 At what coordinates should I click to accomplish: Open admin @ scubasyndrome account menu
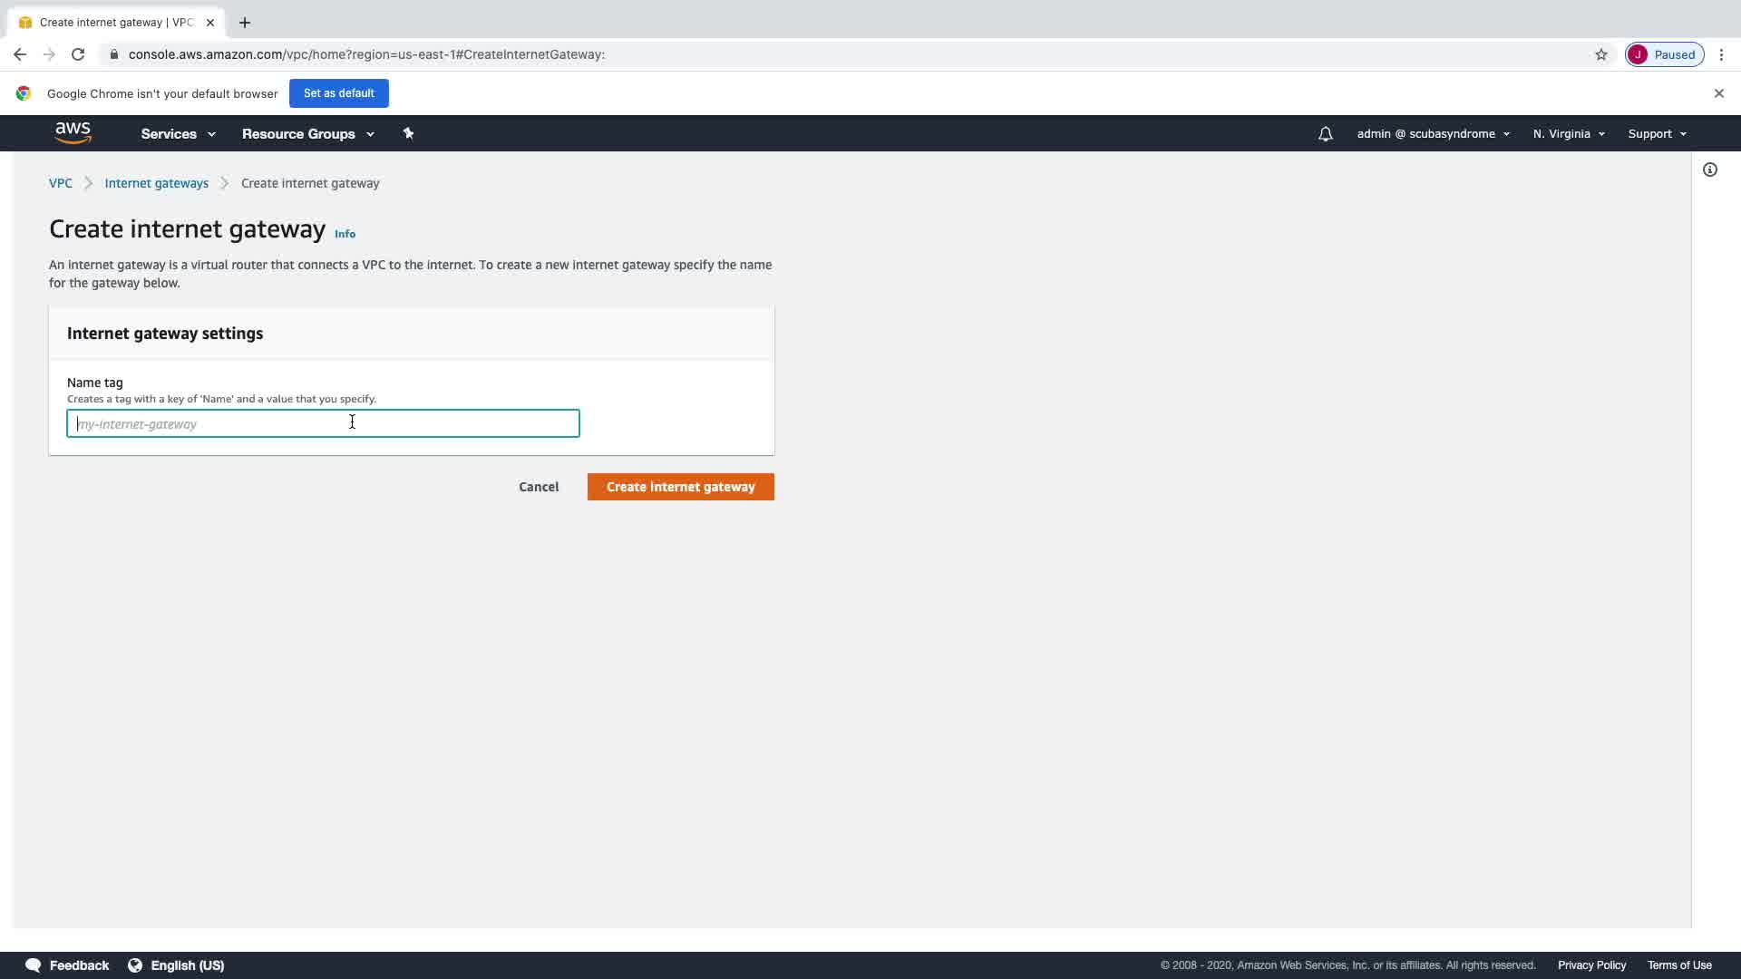pyautogui.click(x=1433, y=134)
